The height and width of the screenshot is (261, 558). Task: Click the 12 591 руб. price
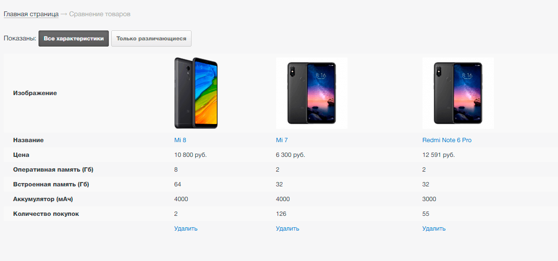tap(438, 155)
